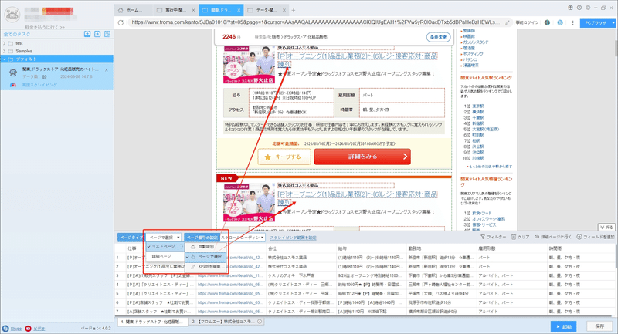Open the PCブラウザ dropdown arrow
Image resolution: width=618 pixels, height=334 pixels.
(613, 23)
